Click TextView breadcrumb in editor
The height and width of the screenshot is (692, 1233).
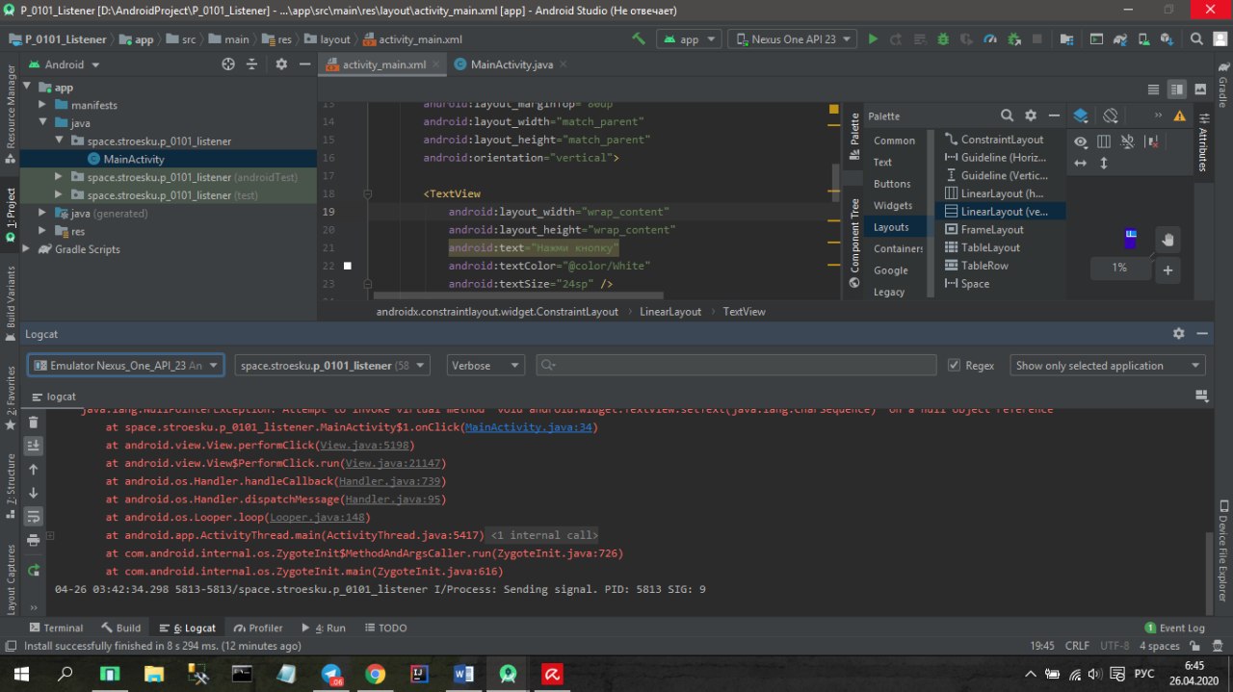744,312
